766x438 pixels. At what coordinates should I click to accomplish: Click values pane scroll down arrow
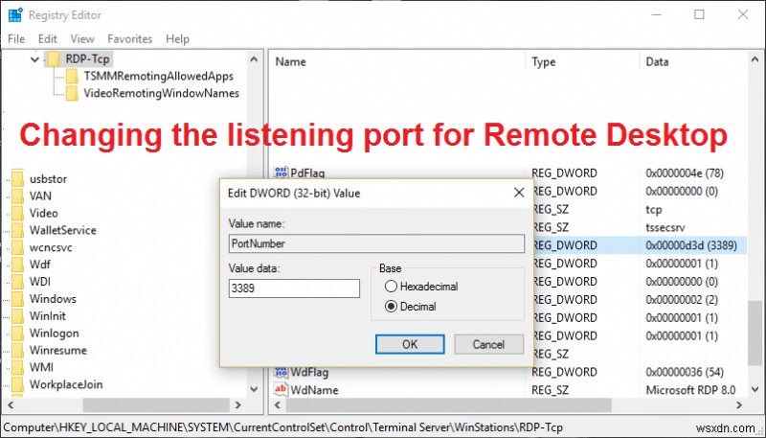click(755, 389)
